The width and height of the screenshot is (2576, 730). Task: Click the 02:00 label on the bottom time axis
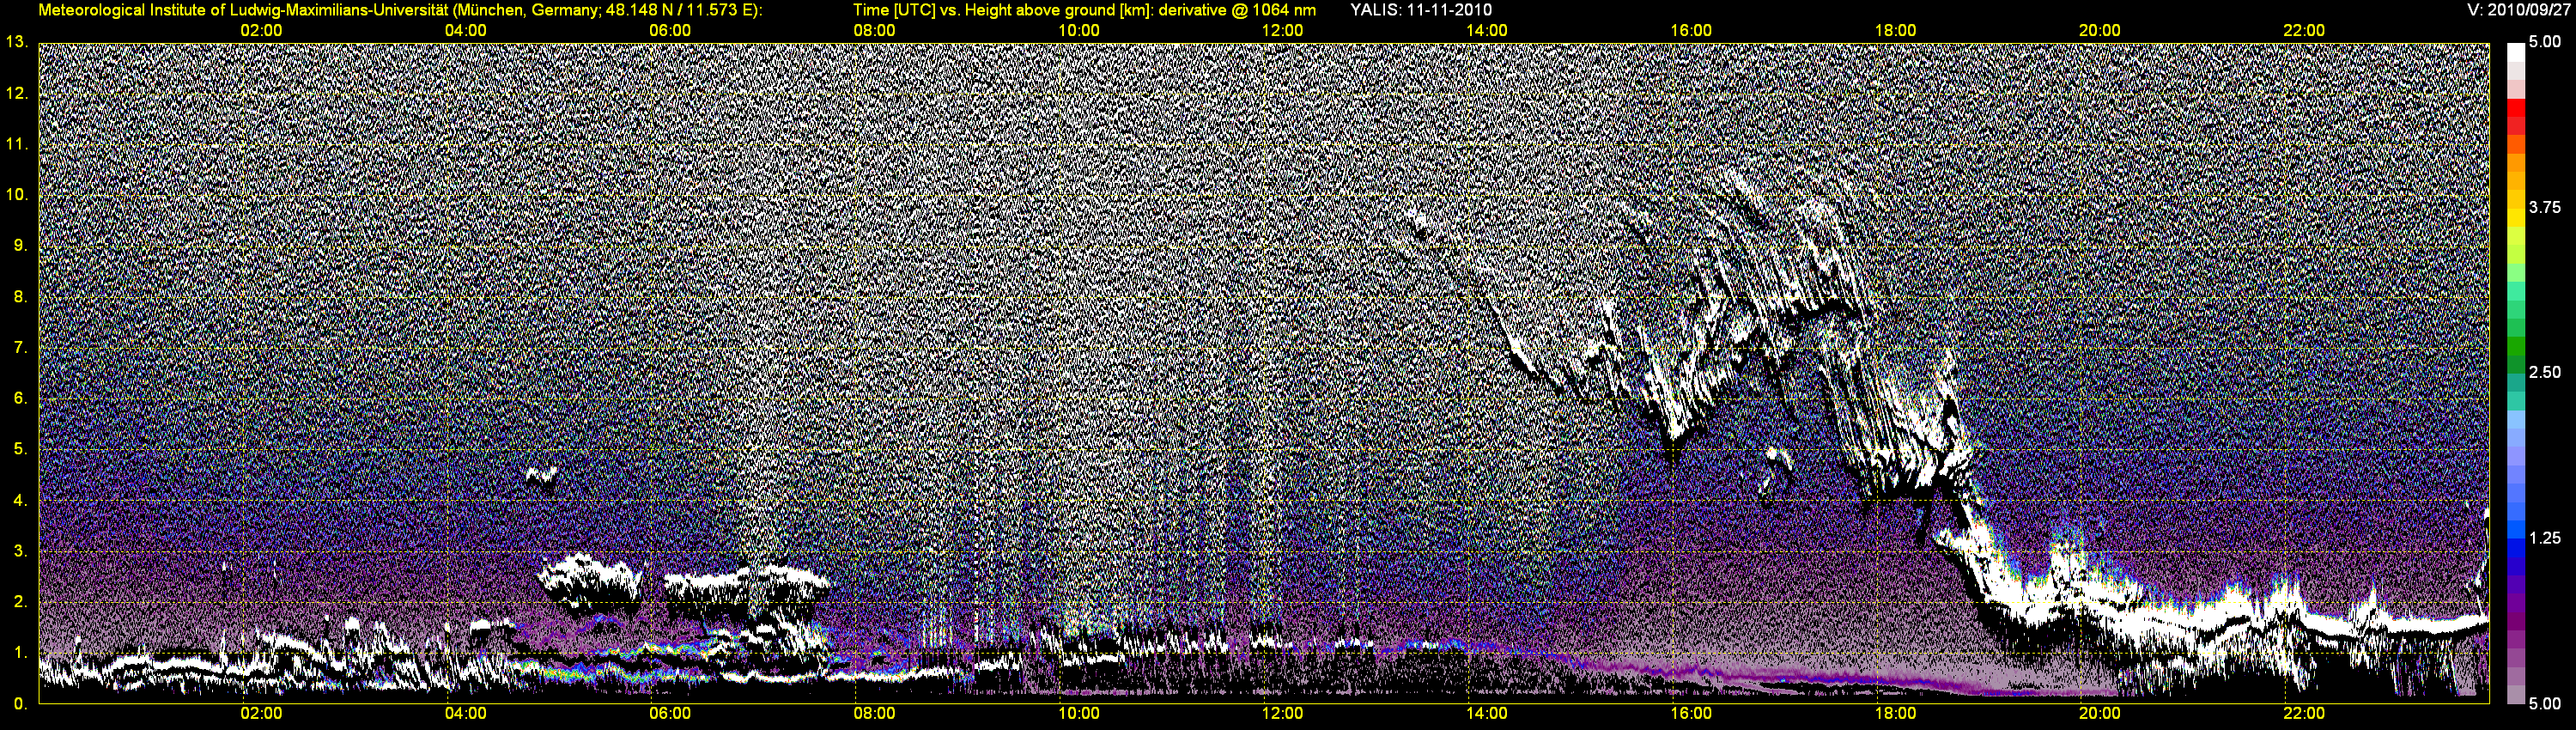[261, 713]
